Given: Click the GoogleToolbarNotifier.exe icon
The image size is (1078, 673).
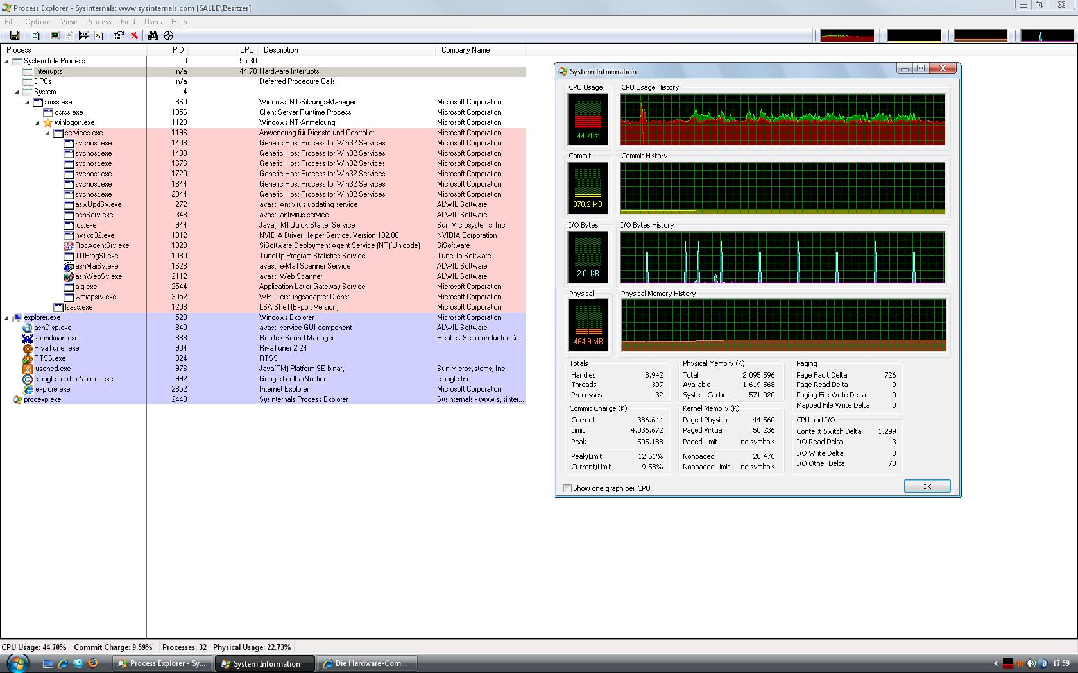Looking at the screenshot, I should (x=28, y=379).
